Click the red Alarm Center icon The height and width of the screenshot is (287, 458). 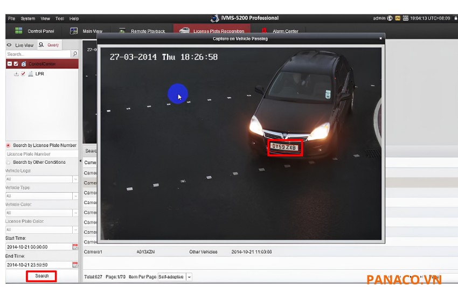point(264,31)
